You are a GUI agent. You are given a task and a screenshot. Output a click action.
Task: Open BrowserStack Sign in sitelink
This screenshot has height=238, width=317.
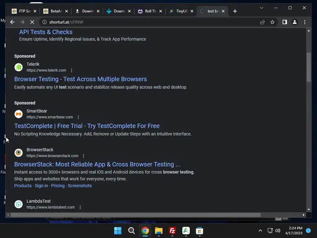[41, 186]
